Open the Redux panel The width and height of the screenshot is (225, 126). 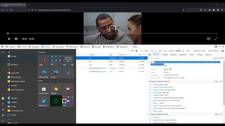coord(134,47)
